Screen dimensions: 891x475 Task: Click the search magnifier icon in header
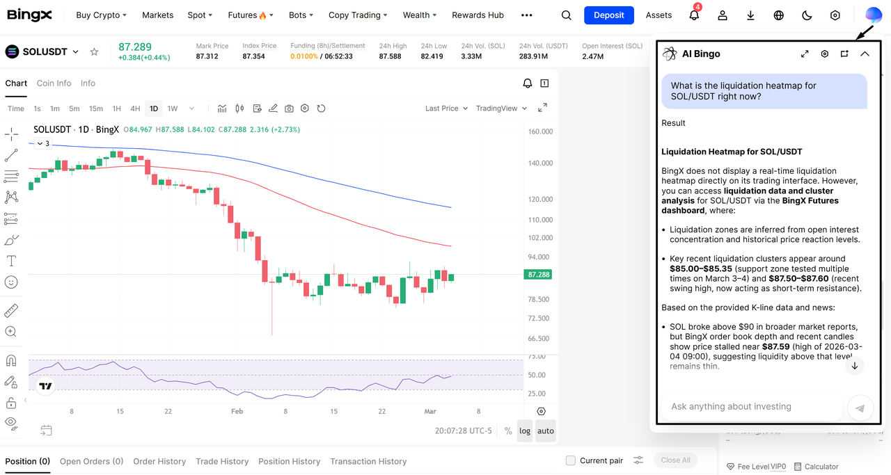567,15
